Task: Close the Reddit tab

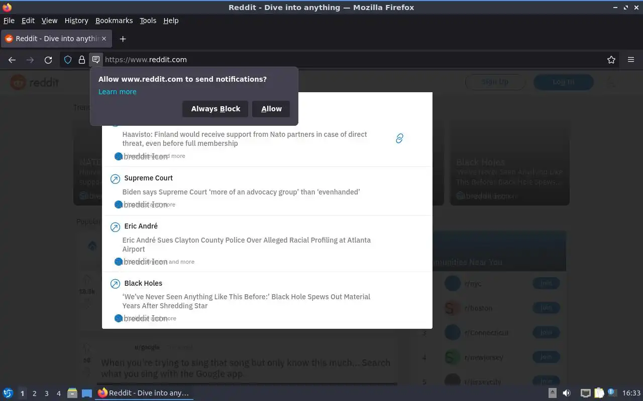Action: [104, 39]
